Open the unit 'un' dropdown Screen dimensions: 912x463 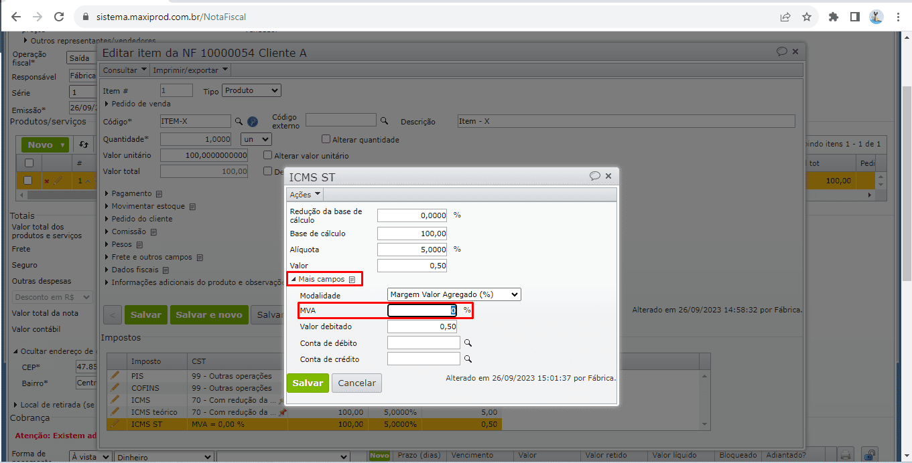[x=256, y=139]
